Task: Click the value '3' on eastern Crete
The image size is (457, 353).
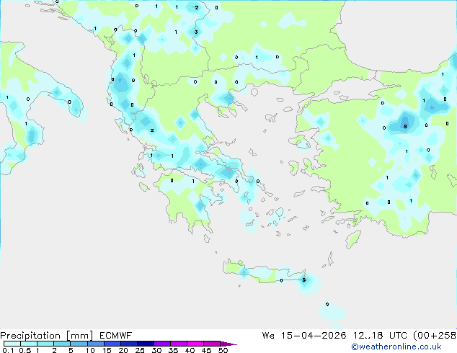Action: coord(303,280)
